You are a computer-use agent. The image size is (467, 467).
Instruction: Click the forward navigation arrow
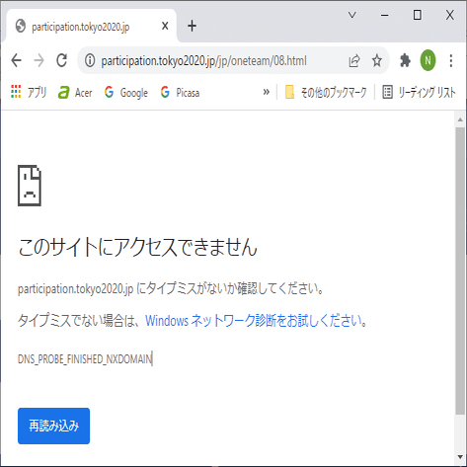(39, 60)
